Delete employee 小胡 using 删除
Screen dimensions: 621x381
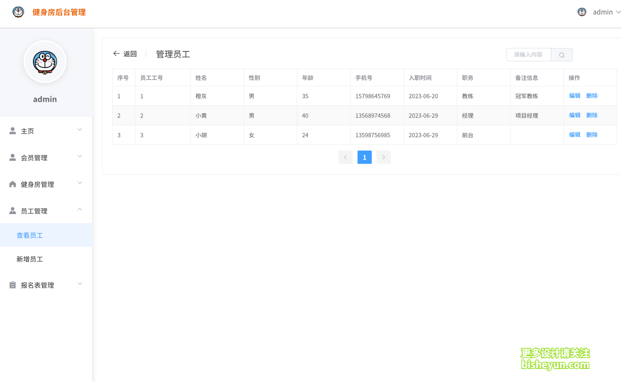pos(592,134)
